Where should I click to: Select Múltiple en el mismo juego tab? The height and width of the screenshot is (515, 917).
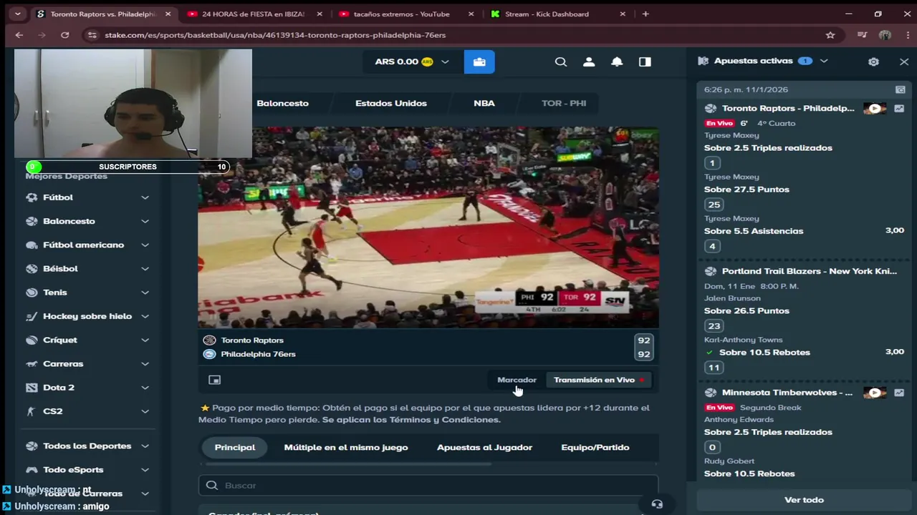tap(346, 447)
